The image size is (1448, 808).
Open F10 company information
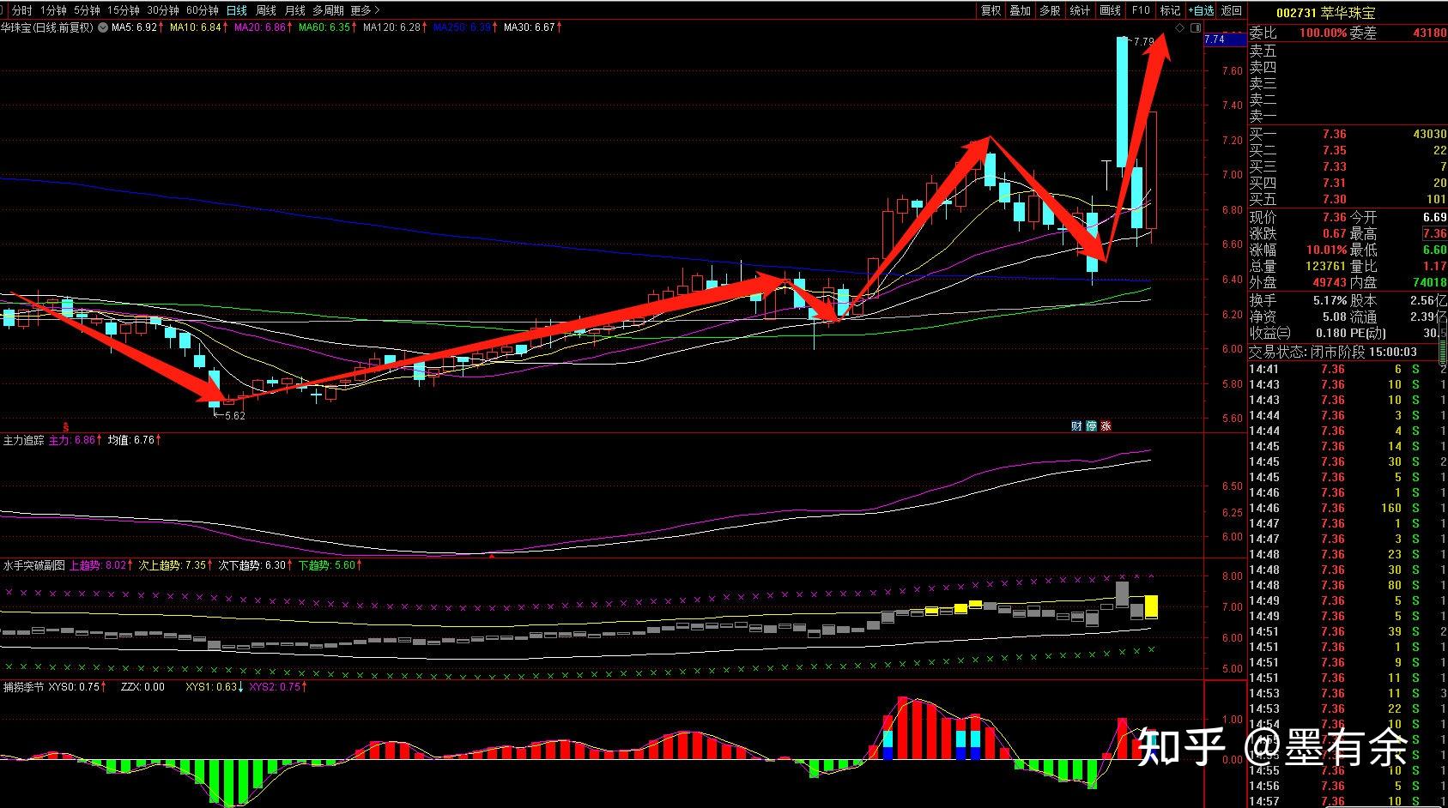click(1140, 10)
